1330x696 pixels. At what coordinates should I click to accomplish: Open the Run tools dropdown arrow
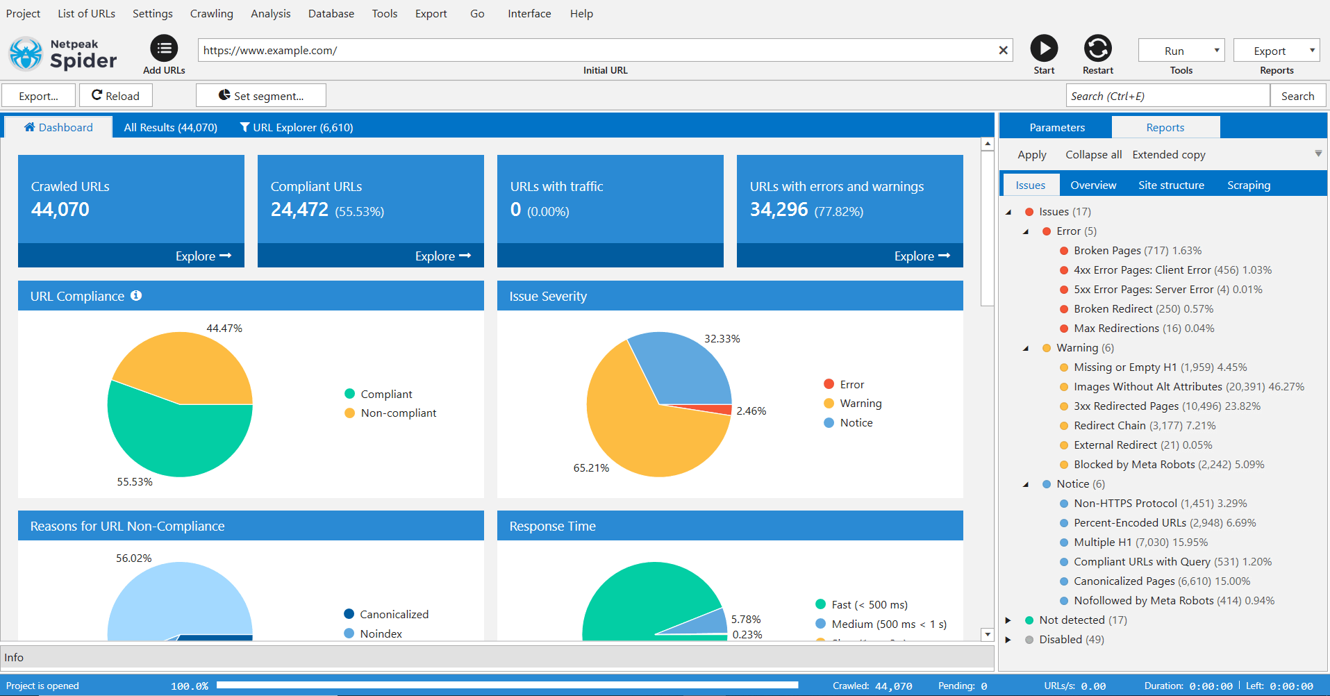pos(1216,50)
